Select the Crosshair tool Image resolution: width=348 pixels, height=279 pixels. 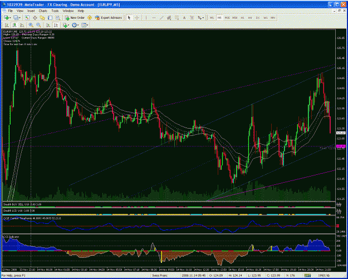point(137,18)
